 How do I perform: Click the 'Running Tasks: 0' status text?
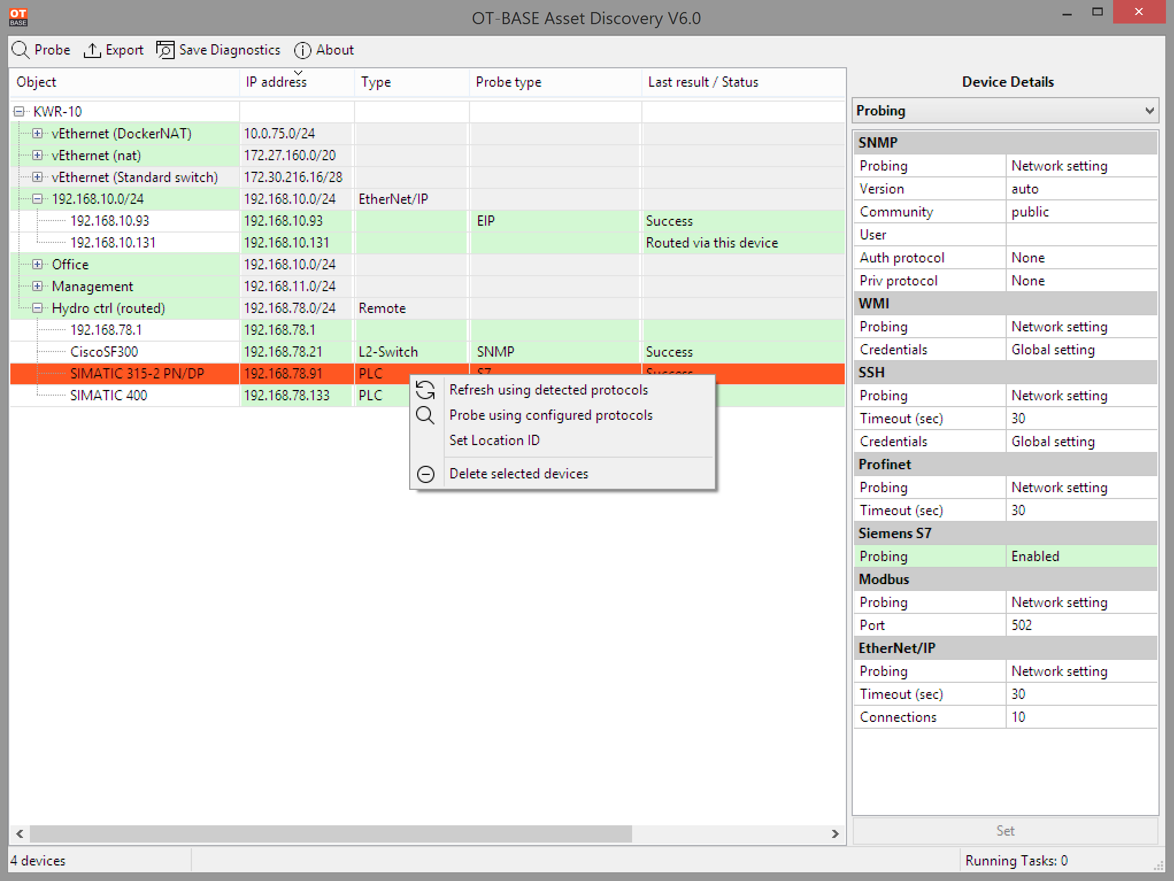coord(1016,861)
